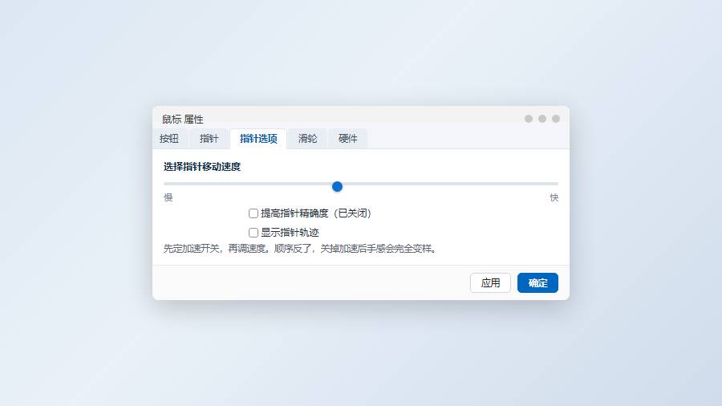Open the 指针 tab
Viewport: 722px width, 406px height.
pos(209,139)
